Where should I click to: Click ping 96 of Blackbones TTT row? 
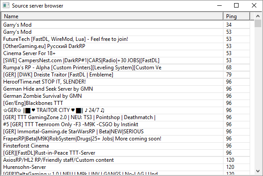[229, 103]
